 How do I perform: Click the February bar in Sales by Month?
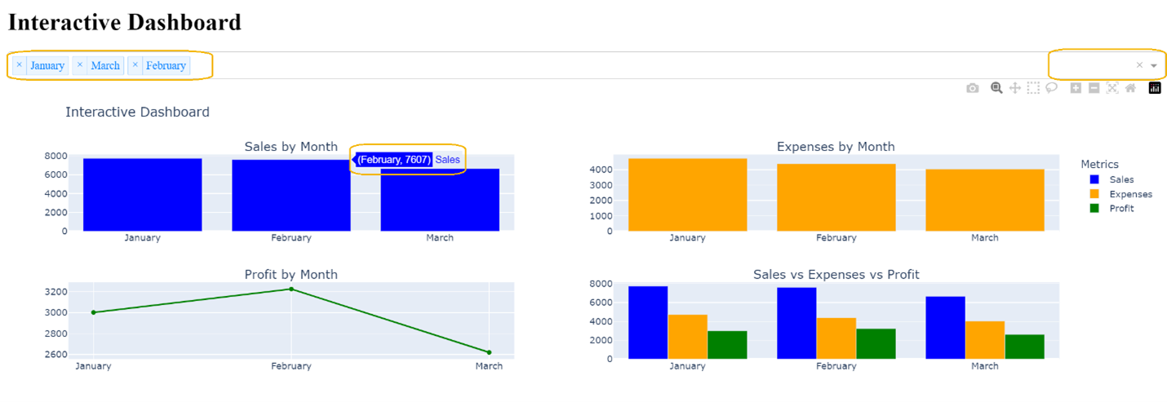[291, 196]
